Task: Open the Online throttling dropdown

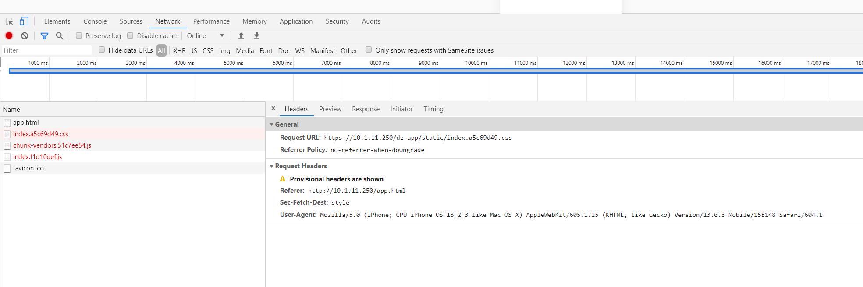Action: 206,36
